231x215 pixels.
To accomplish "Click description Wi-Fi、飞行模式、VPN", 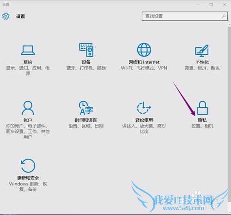I will point(144,68).
